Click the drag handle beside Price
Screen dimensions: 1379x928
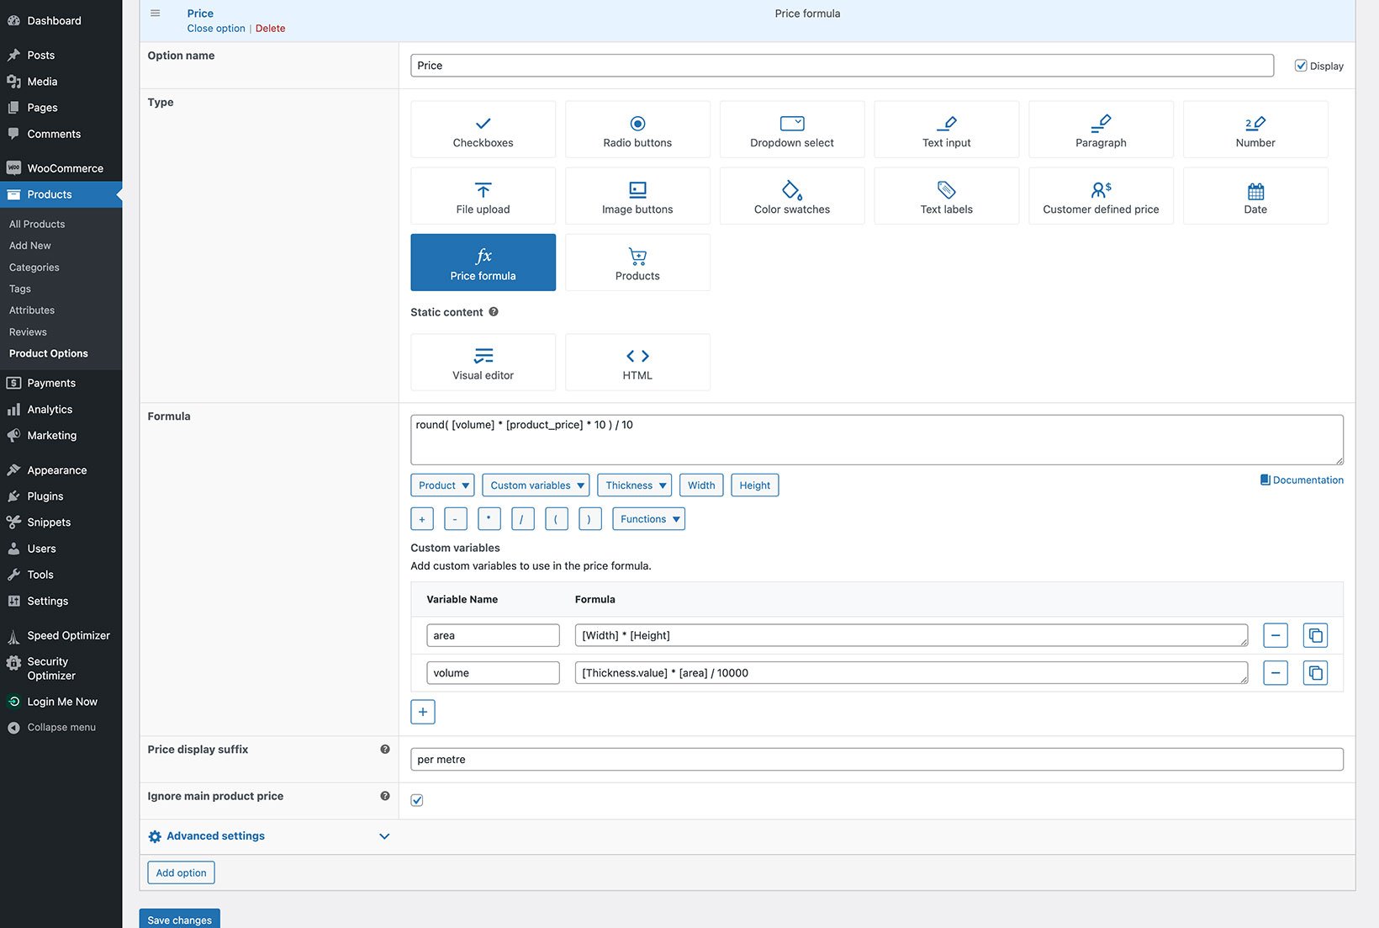[x=156, y=13]
